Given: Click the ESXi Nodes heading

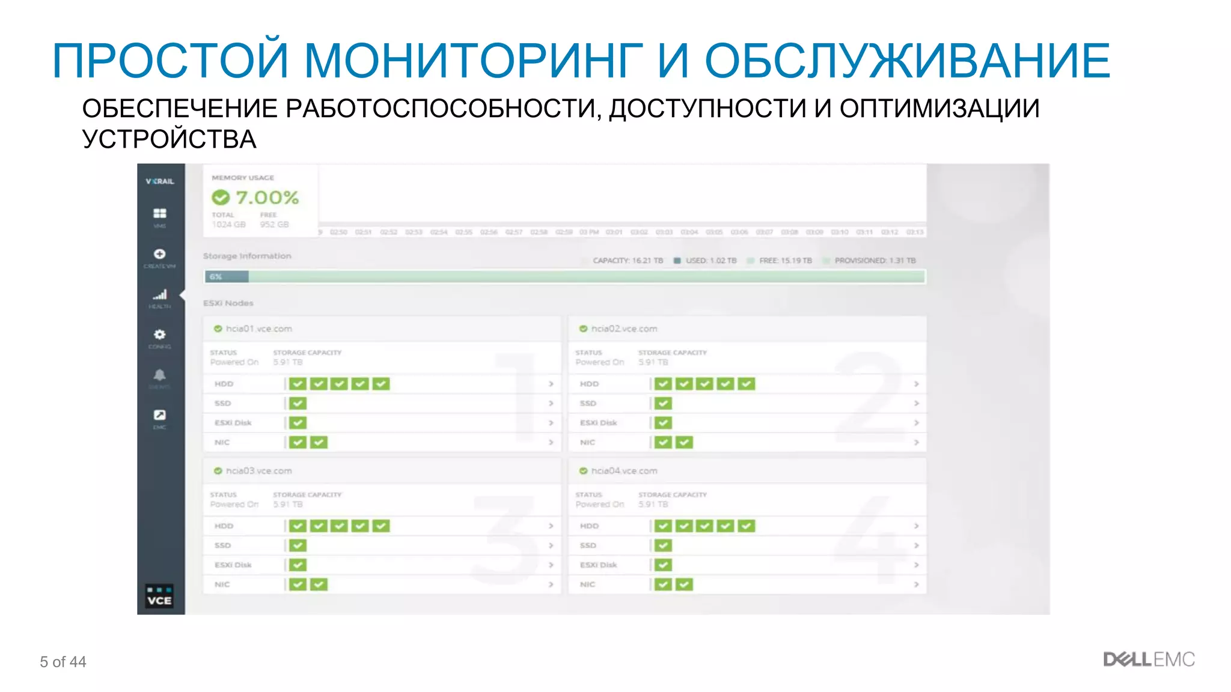Looking at the screenshot, I should (228, 303).
